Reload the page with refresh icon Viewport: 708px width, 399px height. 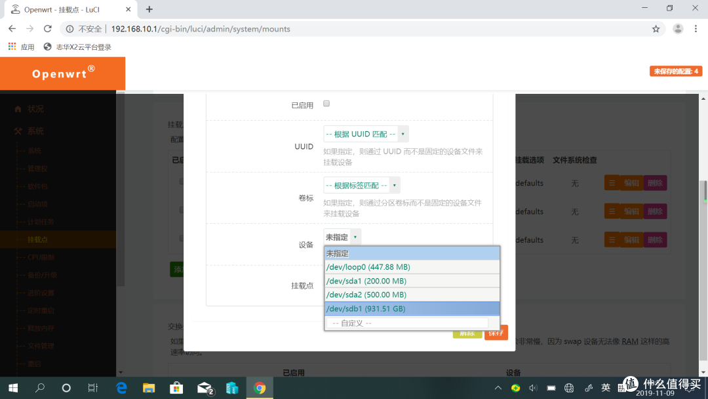(x=47, y=29)
